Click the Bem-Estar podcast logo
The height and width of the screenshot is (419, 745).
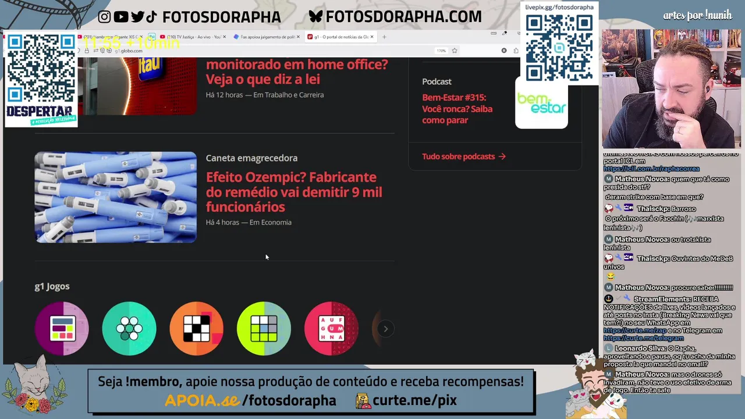[x=541, y=103]
